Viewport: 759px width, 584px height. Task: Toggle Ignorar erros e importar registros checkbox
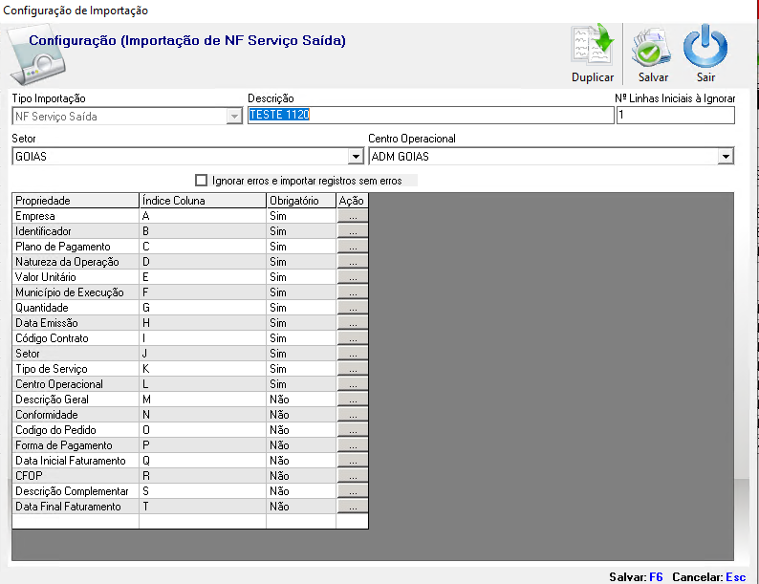coord(201,181)
